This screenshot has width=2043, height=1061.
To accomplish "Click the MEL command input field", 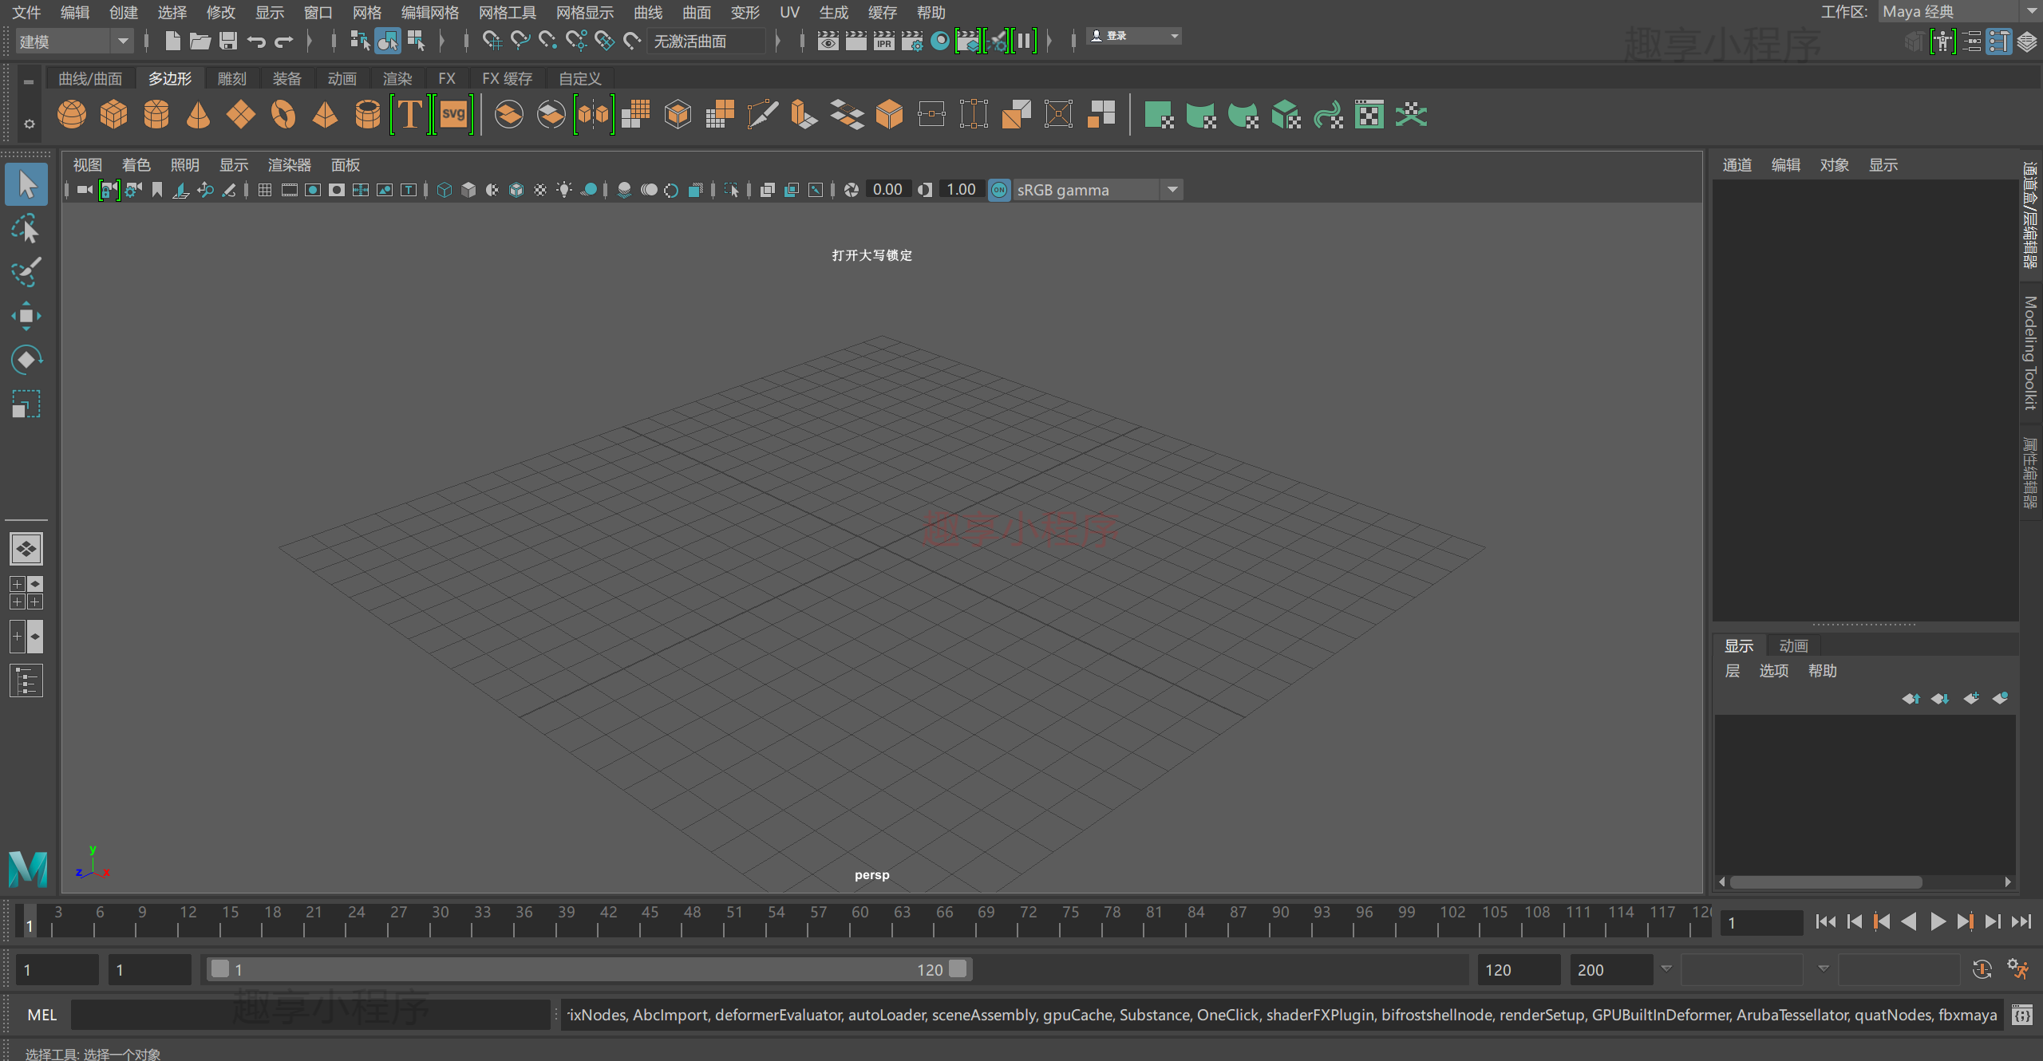I will pyautogui.click(x=310, y=1015).
